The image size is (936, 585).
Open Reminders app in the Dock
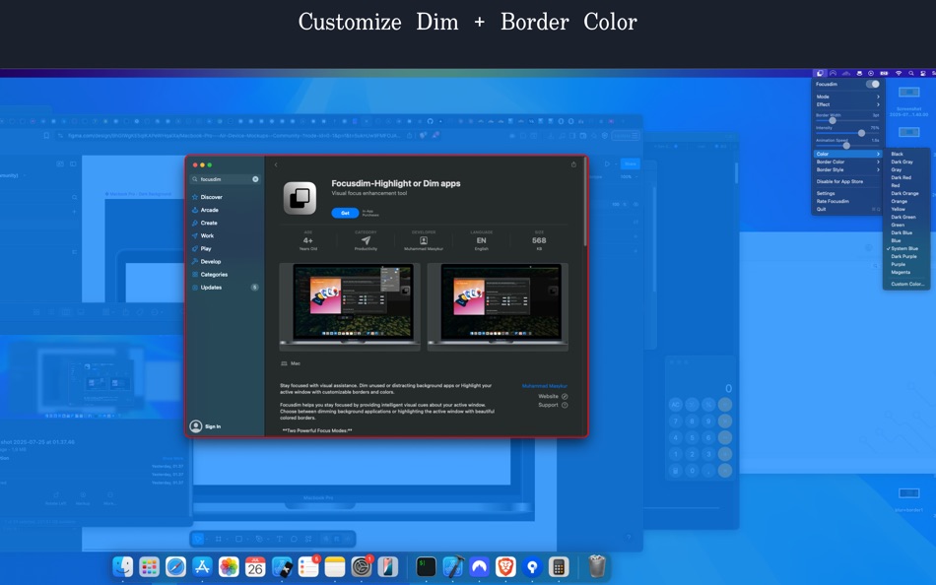click(308, 566)
